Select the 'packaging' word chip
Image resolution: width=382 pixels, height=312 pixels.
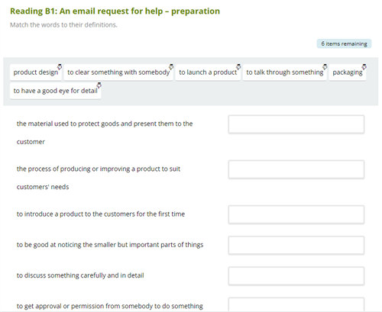348,72
